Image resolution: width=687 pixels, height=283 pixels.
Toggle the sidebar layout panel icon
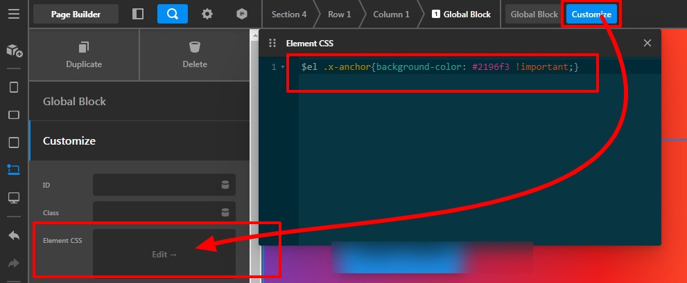point(138,14)
